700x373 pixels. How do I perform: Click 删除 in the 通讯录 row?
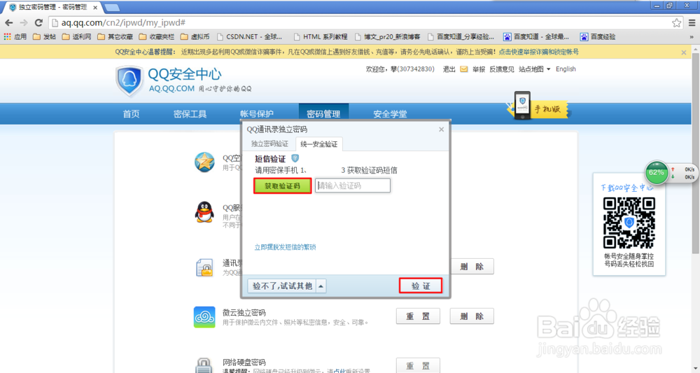click(472, 267)
